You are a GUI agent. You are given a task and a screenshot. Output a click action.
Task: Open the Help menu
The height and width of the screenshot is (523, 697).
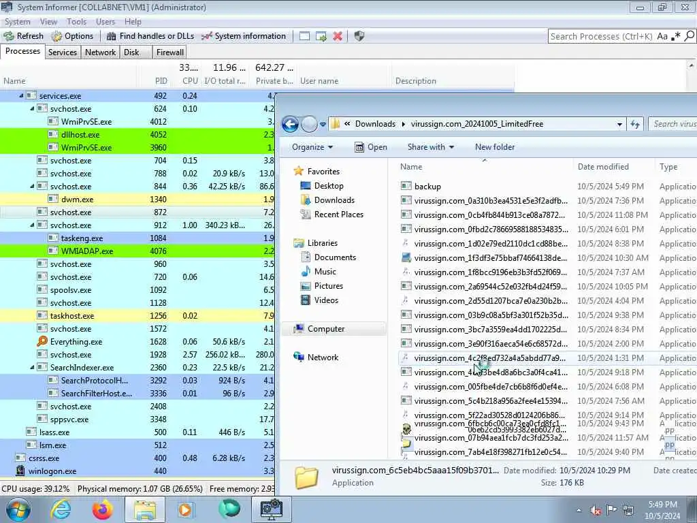[x=133, y=22]
